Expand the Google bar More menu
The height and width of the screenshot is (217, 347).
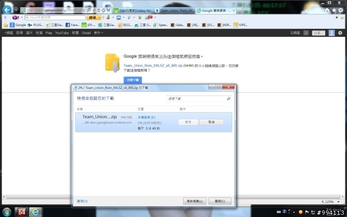tap(98, 33)
